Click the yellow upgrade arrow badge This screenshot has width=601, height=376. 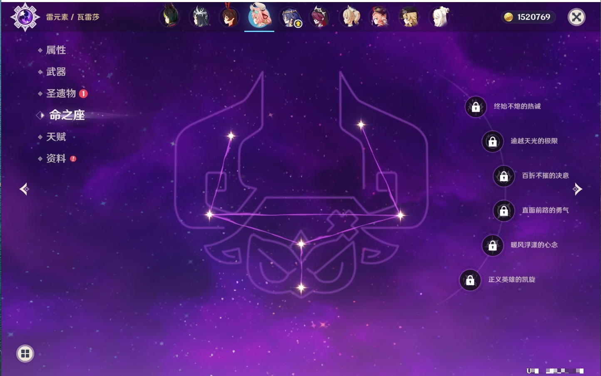298,24
